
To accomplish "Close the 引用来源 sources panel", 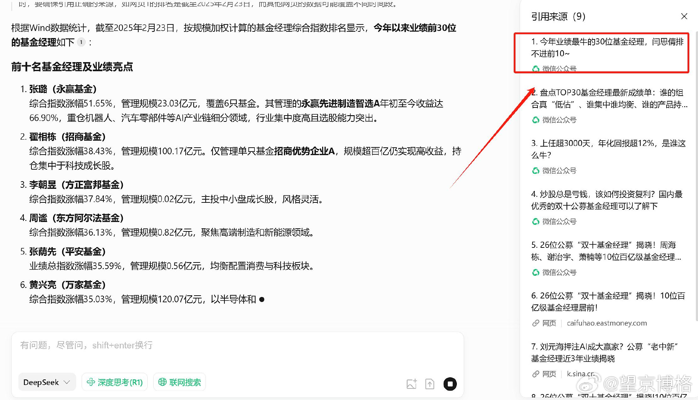I will 684,16.
